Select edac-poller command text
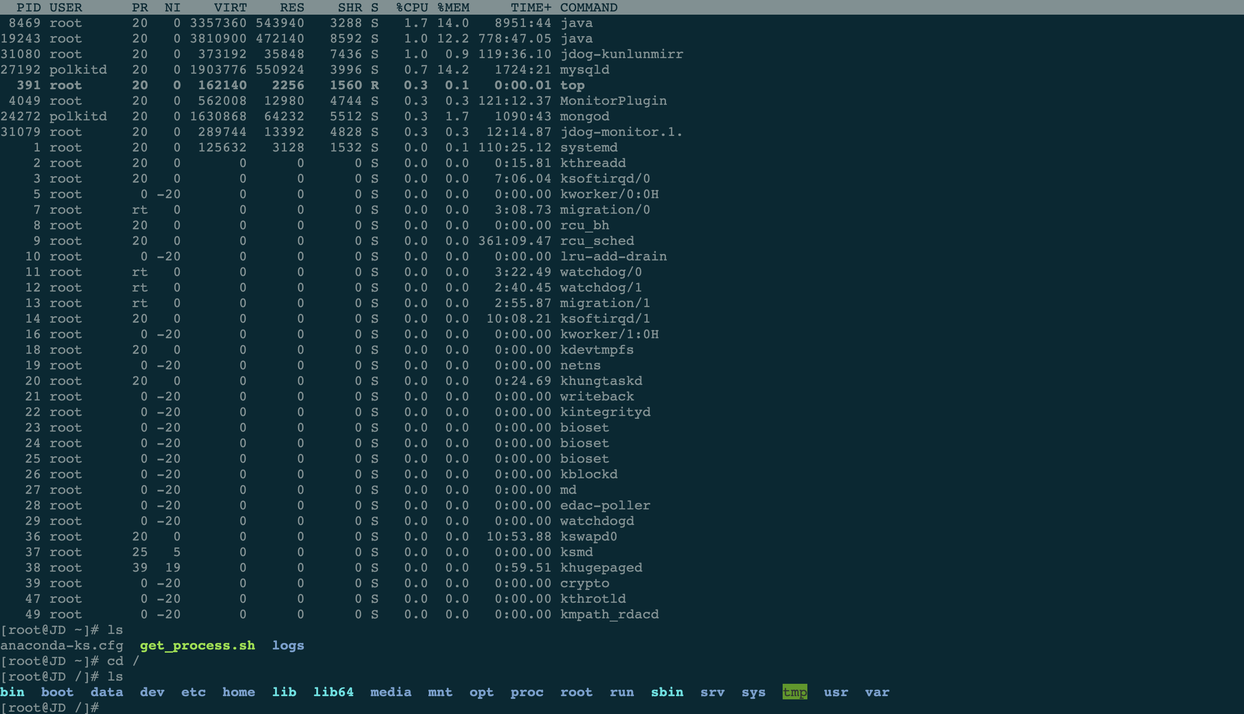 (605, 506)
